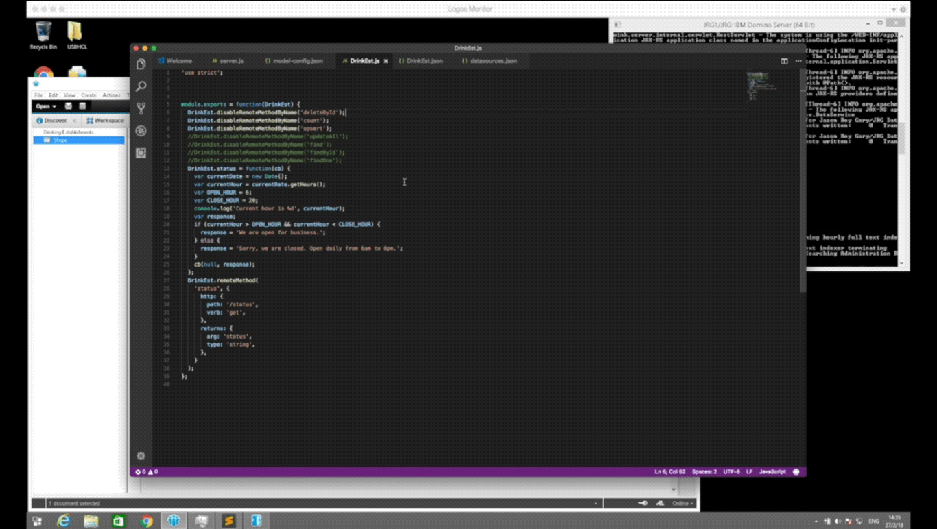Open Google Chrome from the taskbar
The width and height of the screenshot is (937, 529).
click(146, 521)
